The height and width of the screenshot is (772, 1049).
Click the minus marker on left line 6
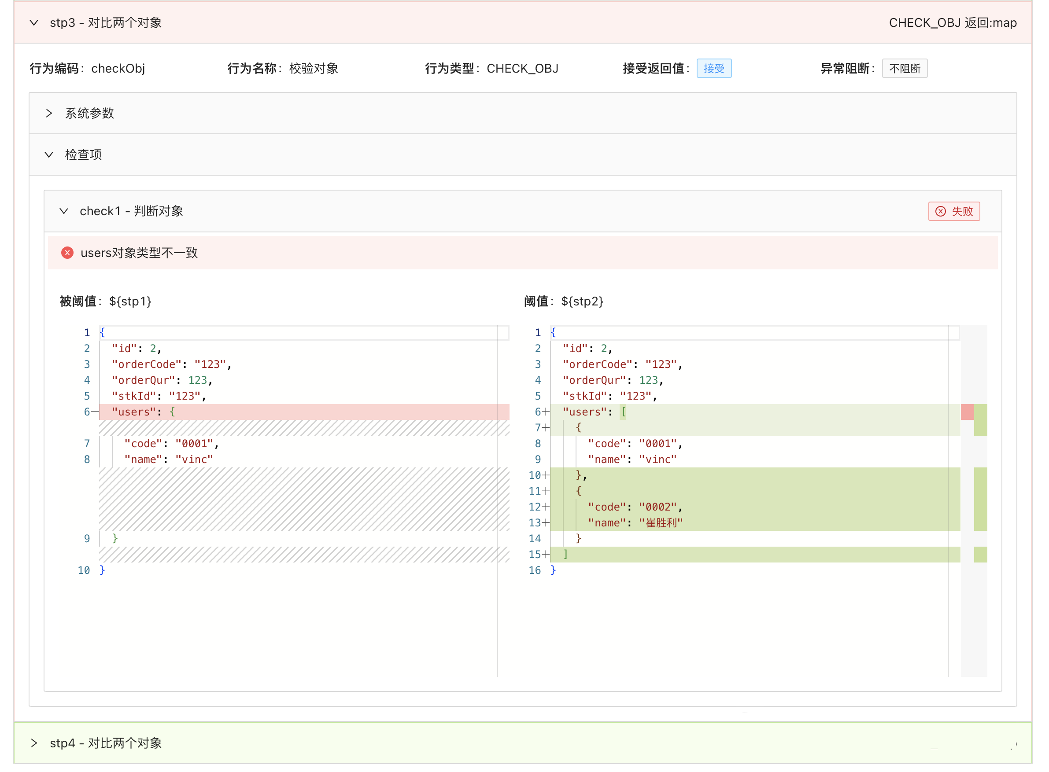[95, 412]
